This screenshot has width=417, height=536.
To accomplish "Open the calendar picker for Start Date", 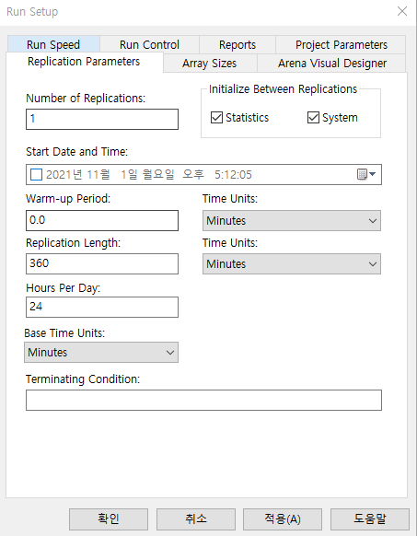I will click(x=366, y=174).
